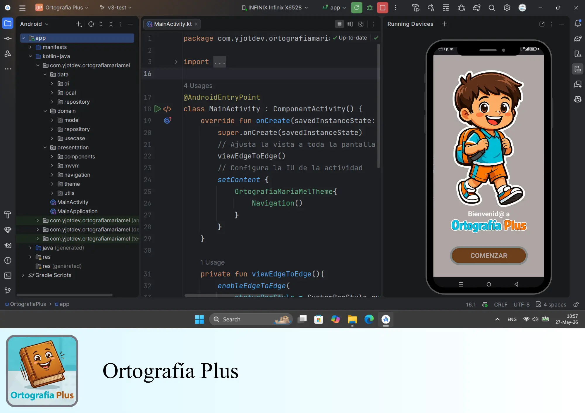Click Run gutter icon on line 18
Viewport: 585px width, 413px height.
click(x=158, y=109)
